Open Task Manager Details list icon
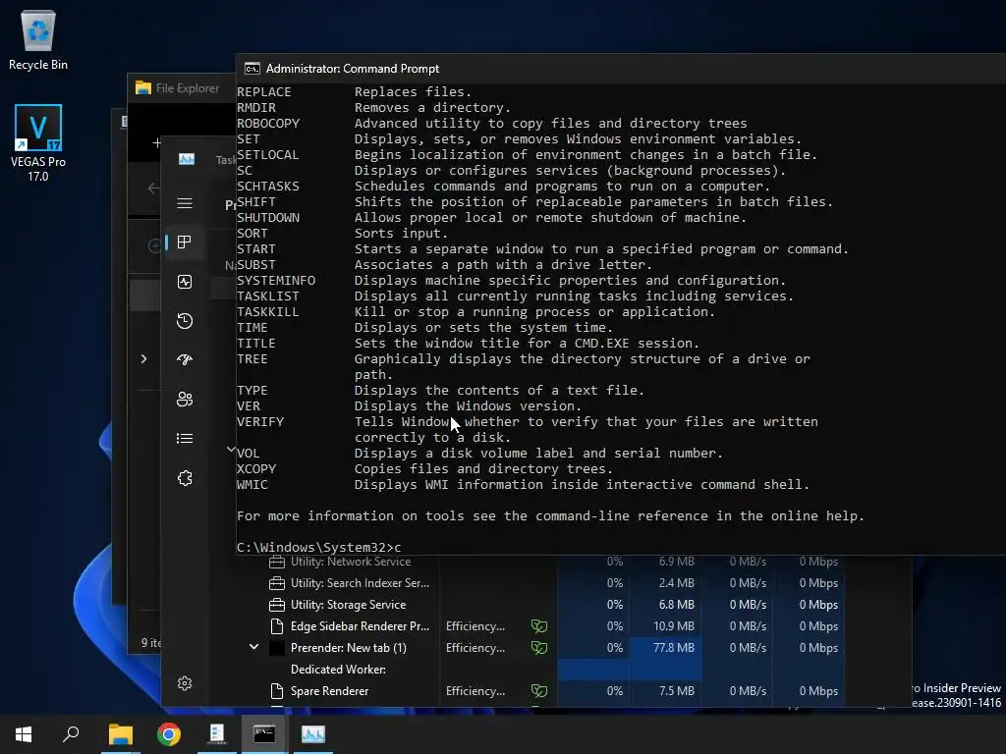1006x754 pixels. point(185,439)
